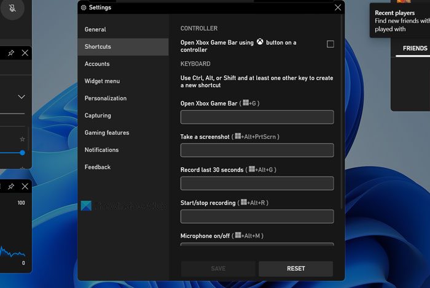Select Shortcuts in settings sidebar

point(123,47)
